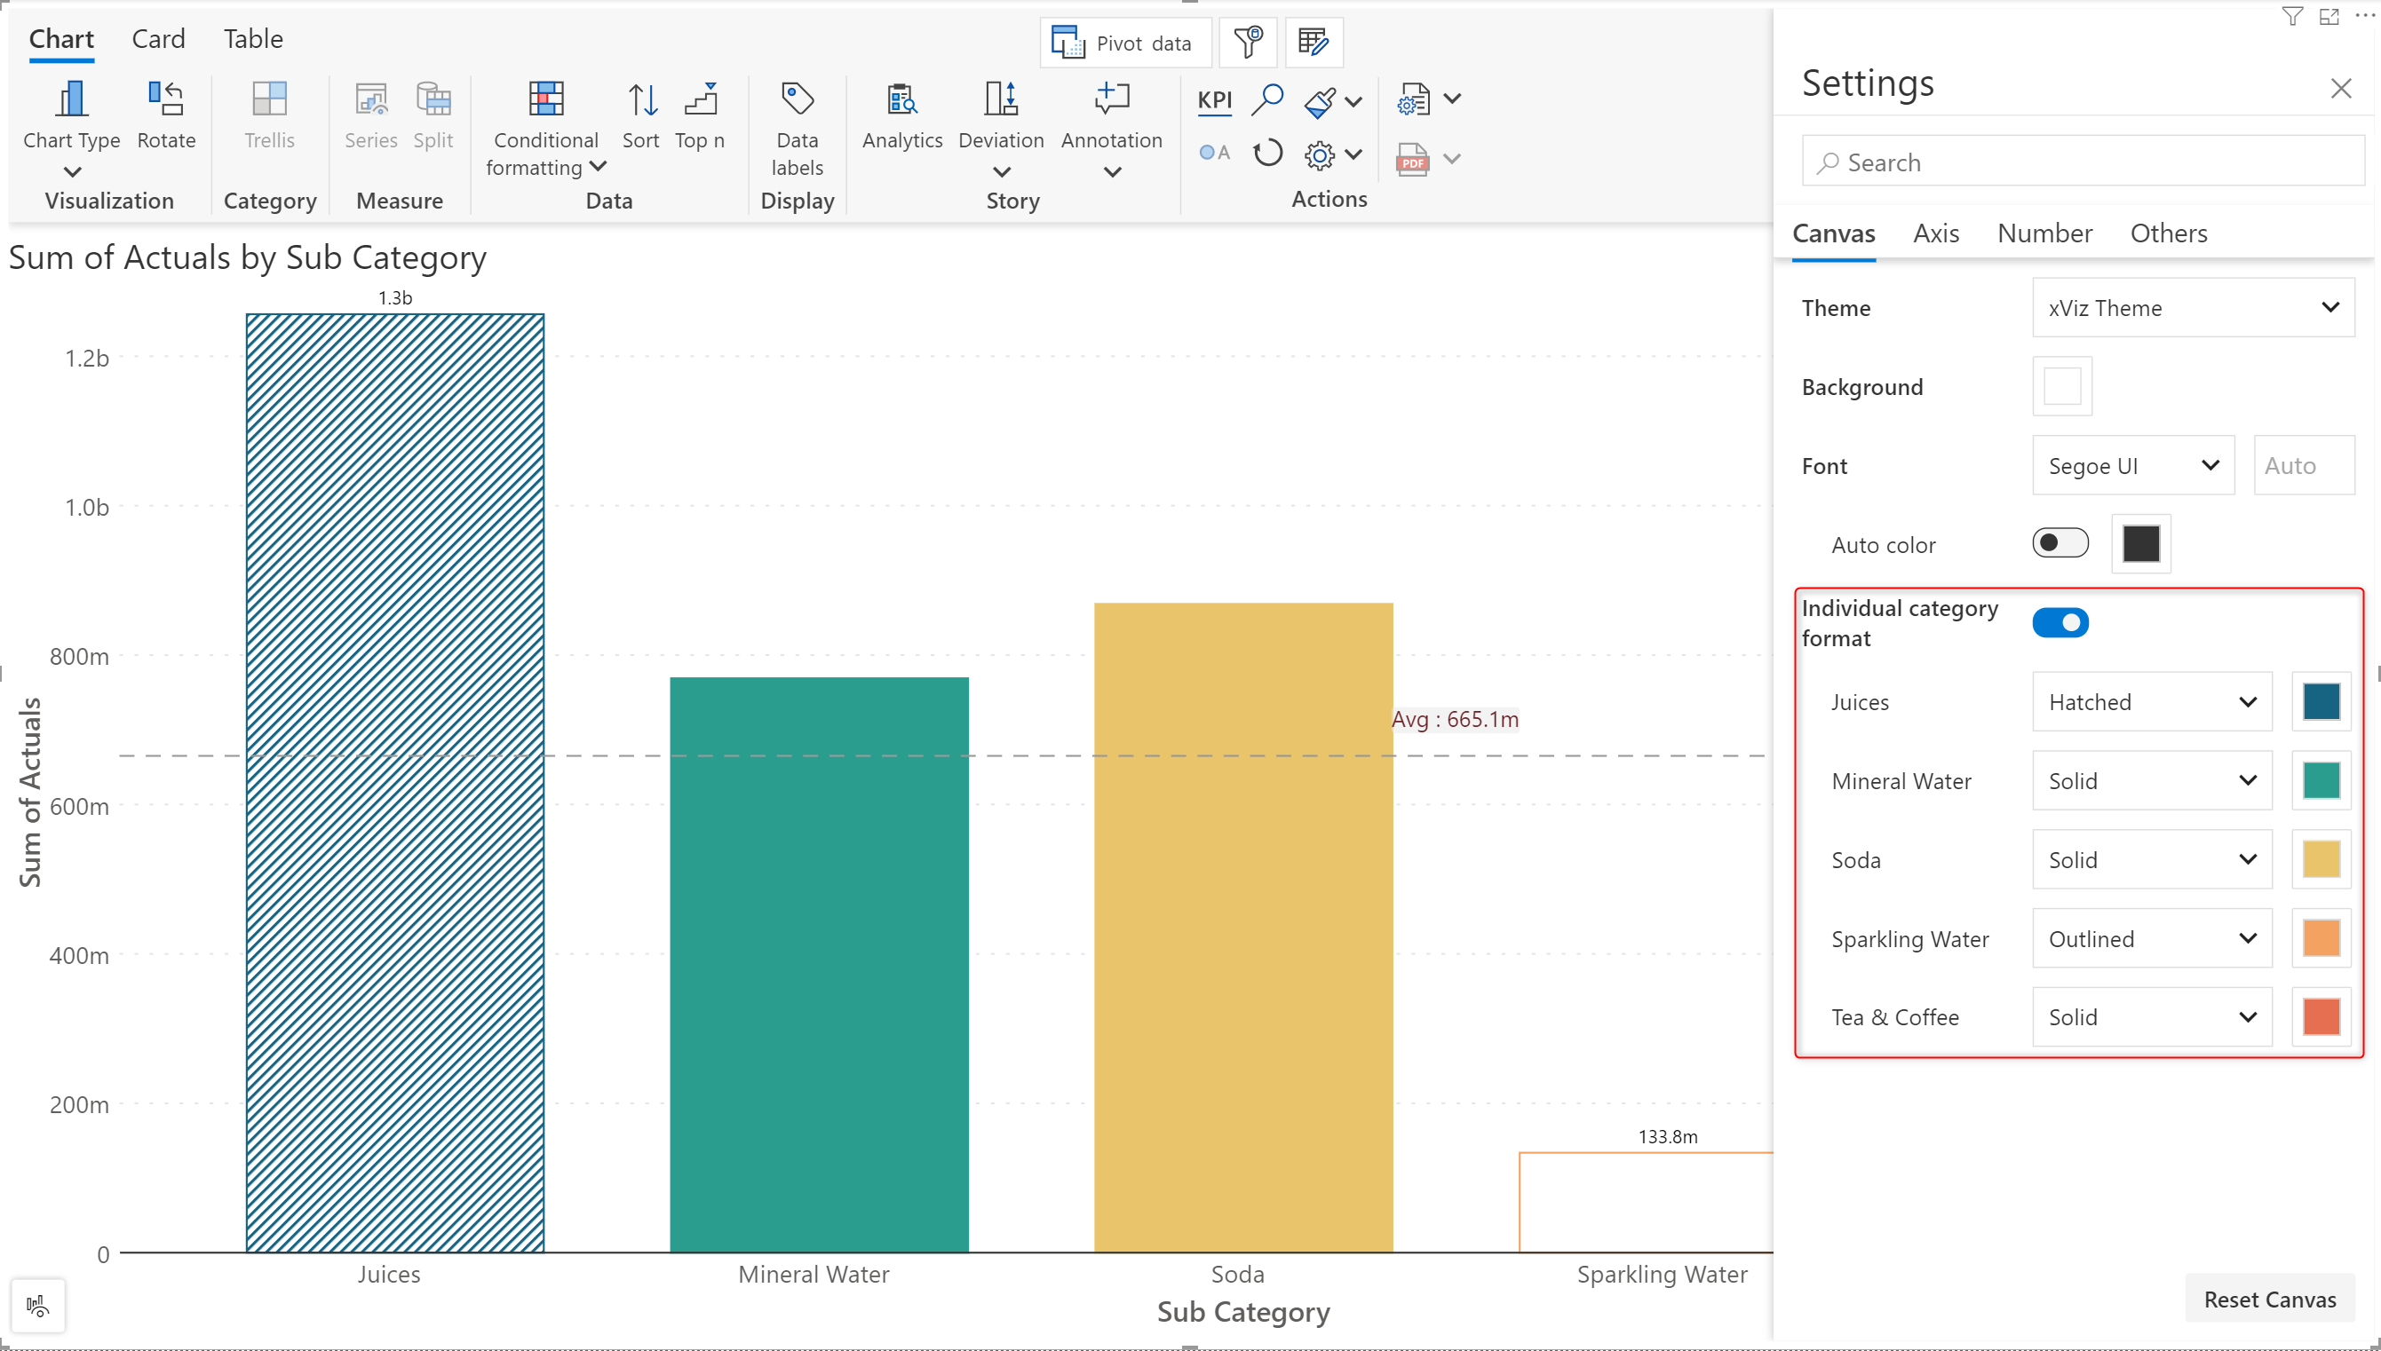
Task: Open the Segoe UI font dropdown
Action: click(x=2133, y=465)
